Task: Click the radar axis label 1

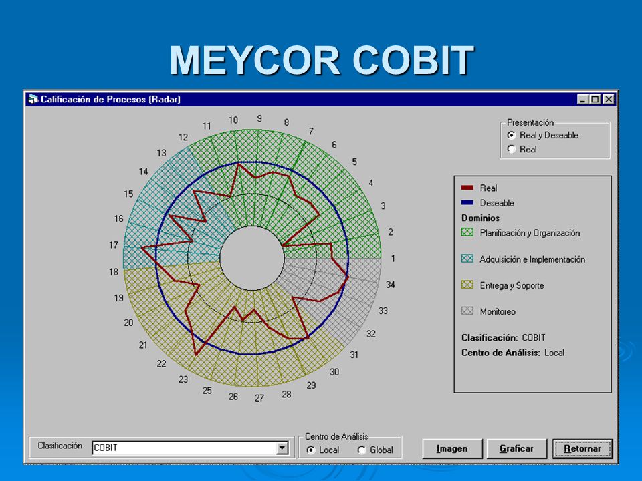Action: click(393, 259)
